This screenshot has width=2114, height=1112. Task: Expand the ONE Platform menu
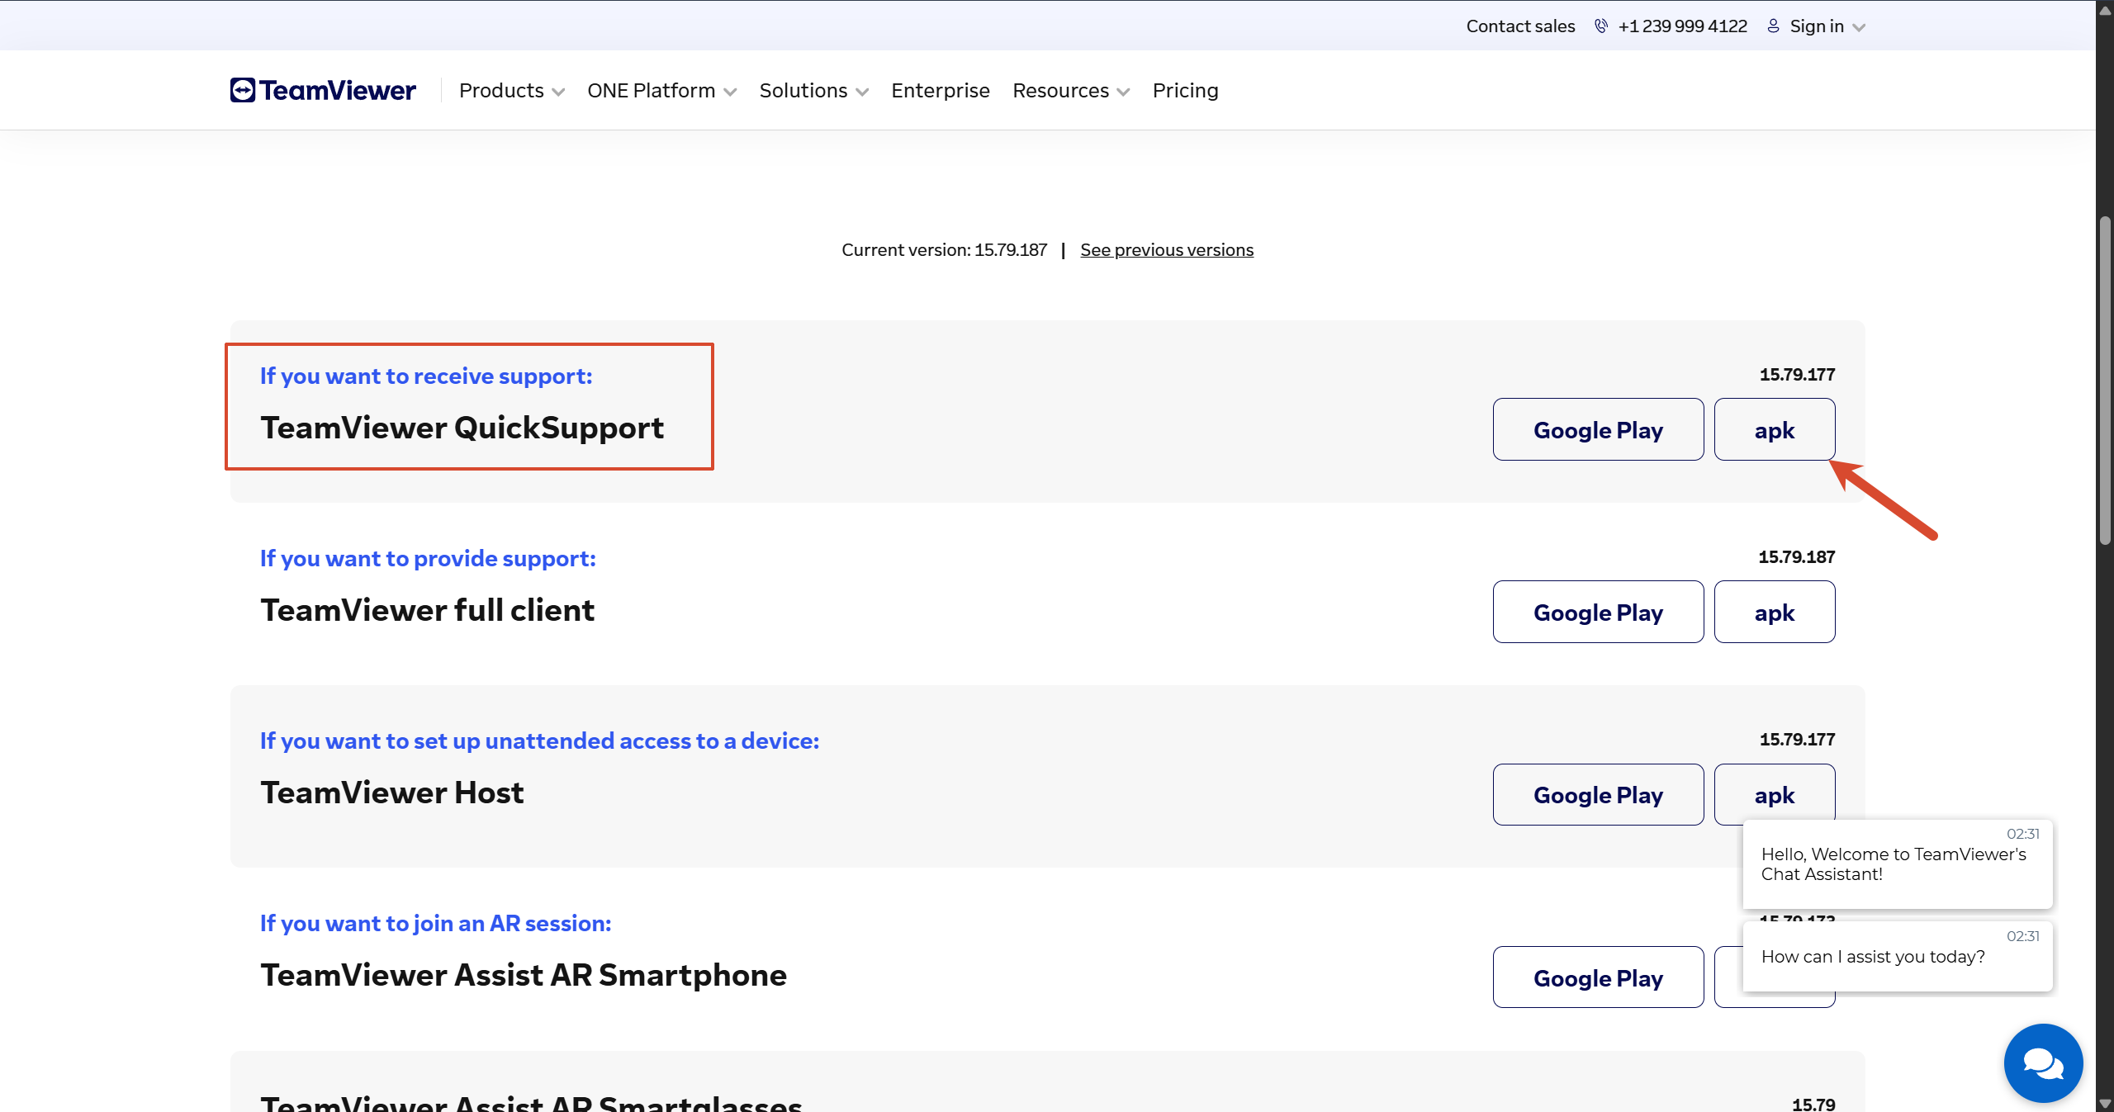point(661,90)
